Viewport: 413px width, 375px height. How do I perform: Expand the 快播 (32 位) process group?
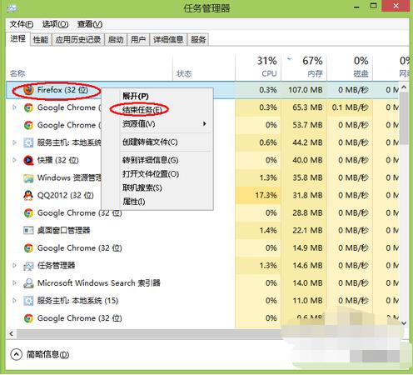click(x=14, y=160)
